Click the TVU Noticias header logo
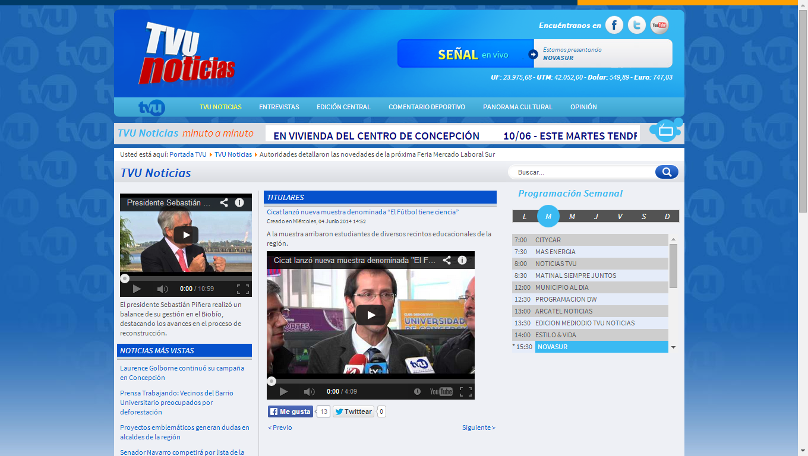The image size is (808, 456). pyautogui.click(x=187, y=53)
